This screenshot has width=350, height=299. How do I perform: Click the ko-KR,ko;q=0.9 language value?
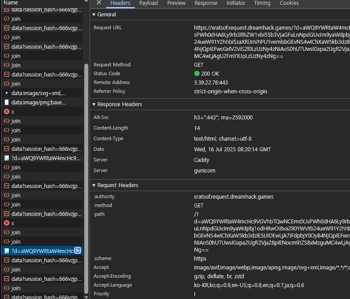coord(249,285)
